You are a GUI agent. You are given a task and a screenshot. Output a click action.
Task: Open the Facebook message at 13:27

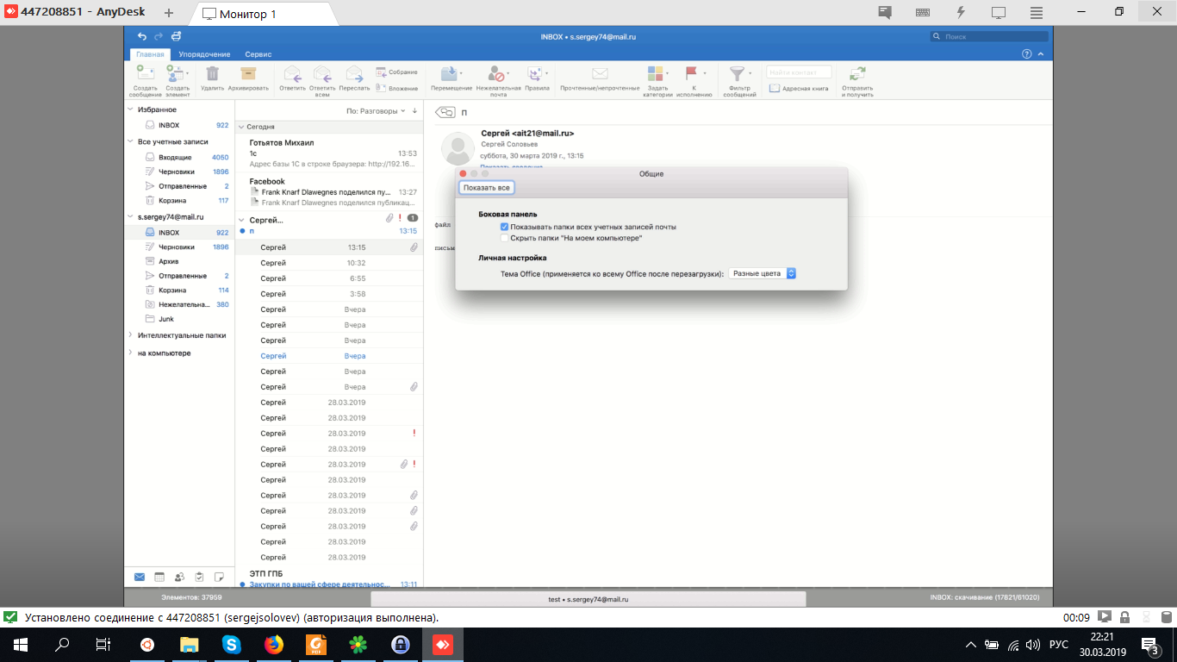tap(329, 191)
